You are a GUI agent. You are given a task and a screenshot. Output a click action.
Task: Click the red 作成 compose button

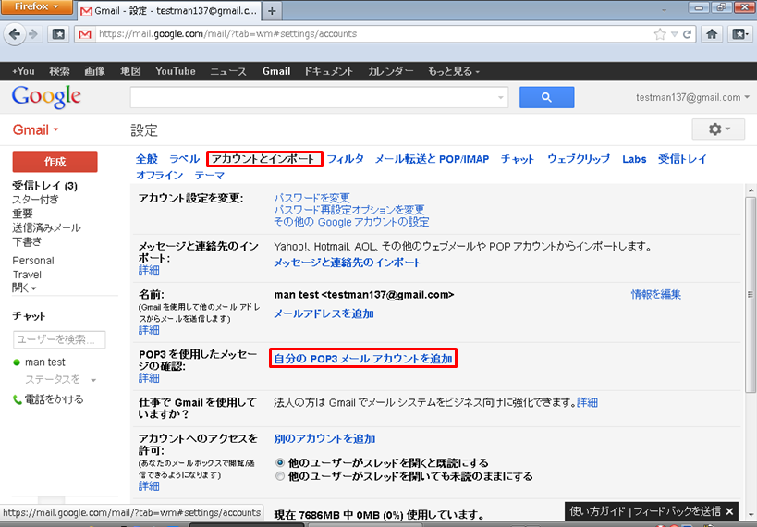pos(55,162)
